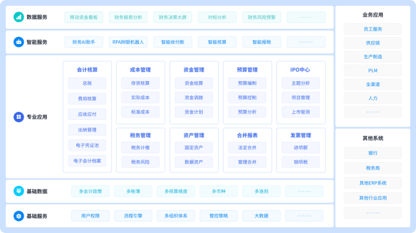Select 其他ERP系统

(372, 183)
